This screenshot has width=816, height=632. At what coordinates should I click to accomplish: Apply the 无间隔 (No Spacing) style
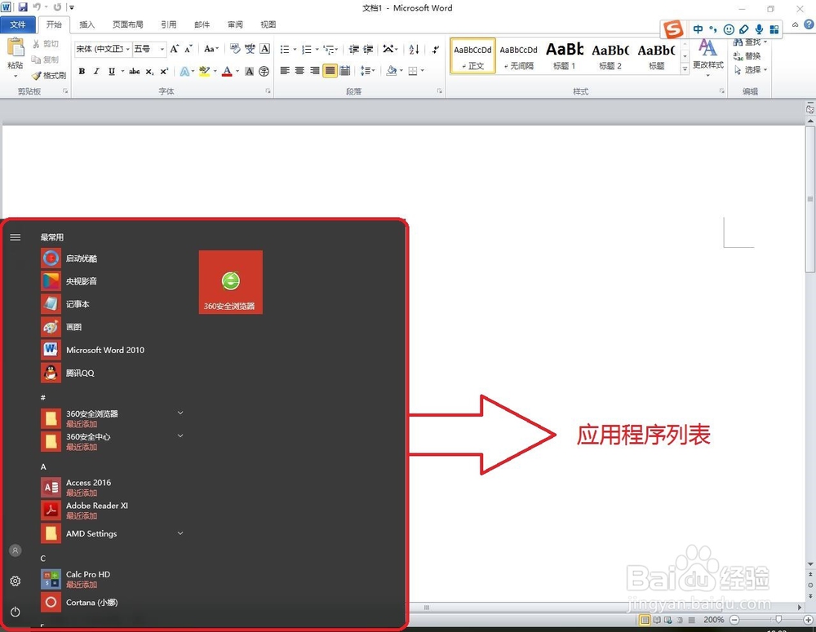coord(518,55)
